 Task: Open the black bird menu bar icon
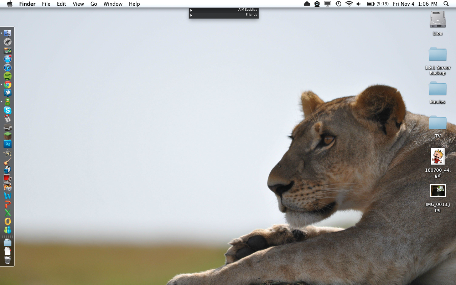[317, 4]
